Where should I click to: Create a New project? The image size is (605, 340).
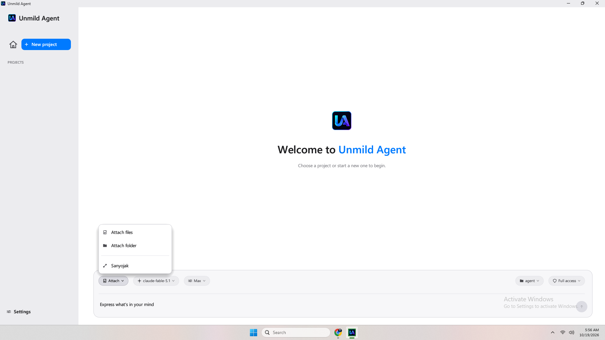[x=46, y=44]
